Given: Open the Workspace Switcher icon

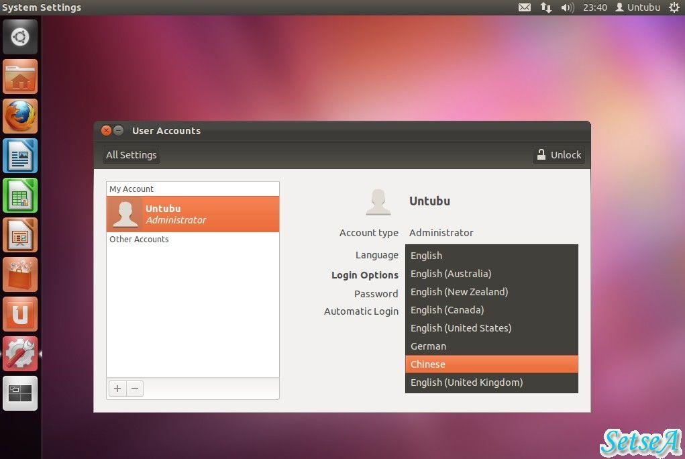Looking at the screenshot, I should pos(20,393).
